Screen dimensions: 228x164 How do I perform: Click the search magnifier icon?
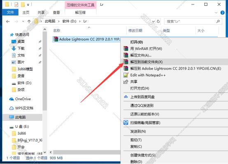point(218,21)
